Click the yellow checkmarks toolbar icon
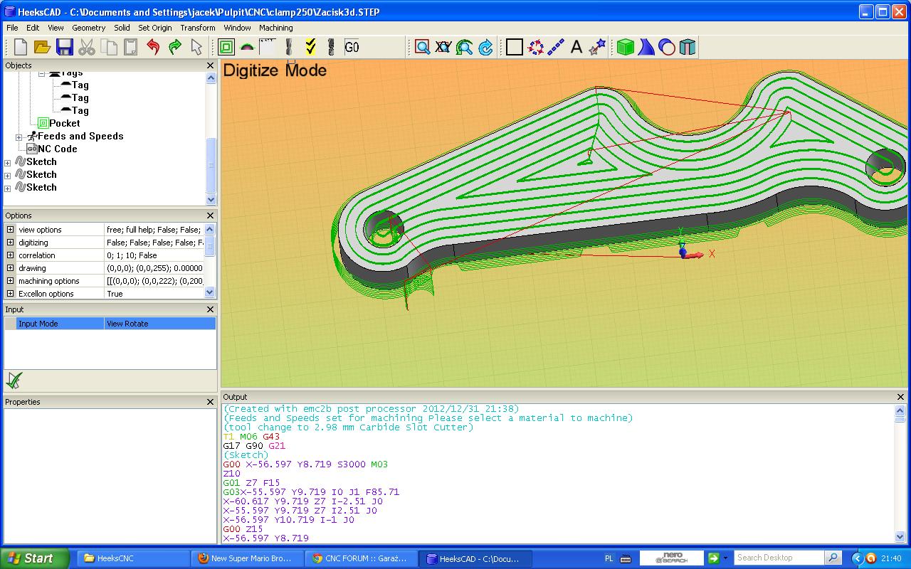Screen dimensions: 911x569 310,47
